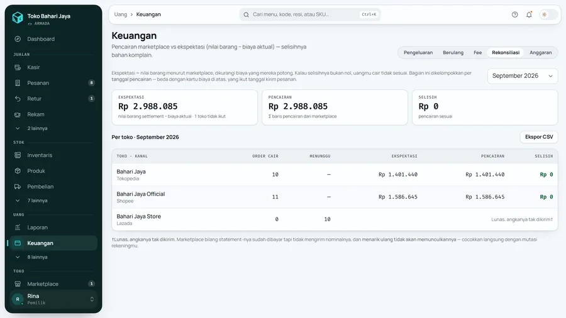Click the Toko Bahari Jaya cube logo
The image size is (566, 318).
pos(18,18)
